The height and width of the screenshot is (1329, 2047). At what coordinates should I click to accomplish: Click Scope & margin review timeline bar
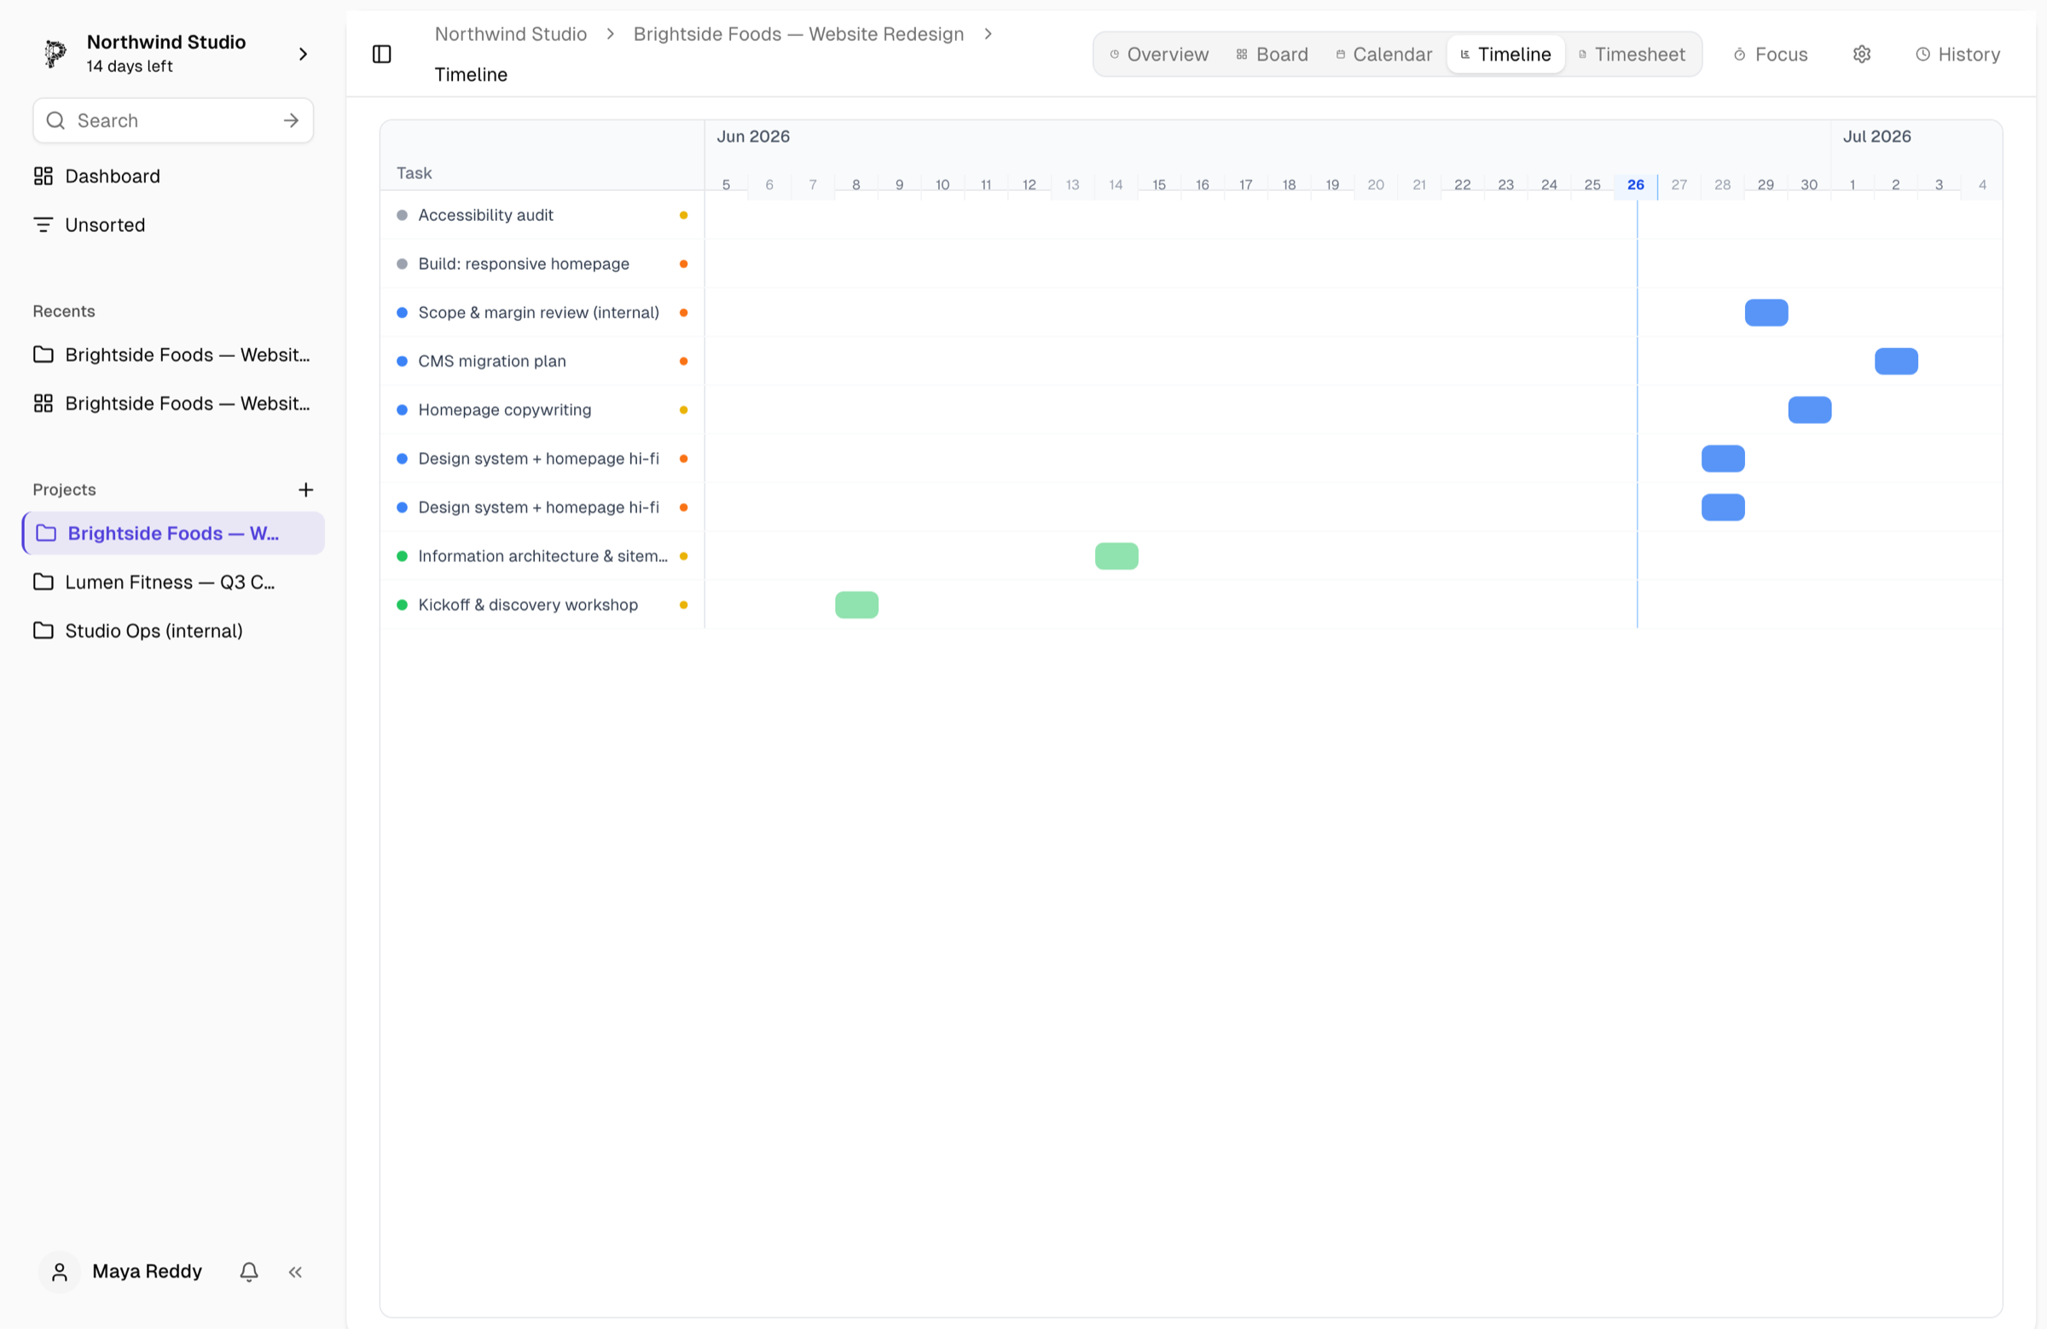tap(1766, 312)
